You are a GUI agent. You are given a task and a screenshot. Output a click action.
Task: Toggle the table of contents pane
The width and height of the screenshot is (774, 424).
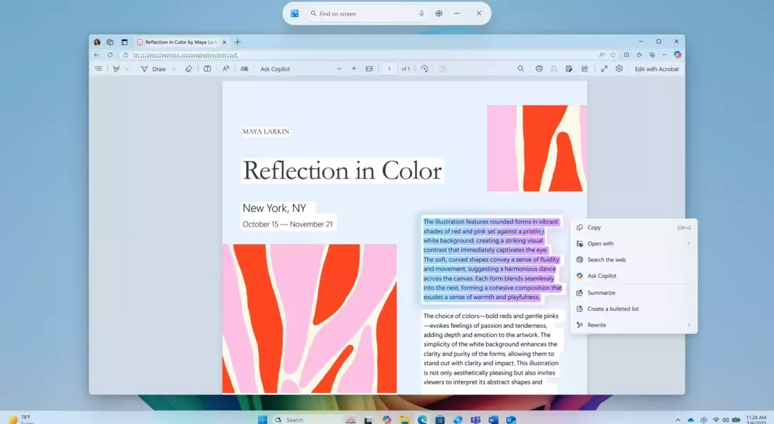pyautogui.click(x=98, y=69)
